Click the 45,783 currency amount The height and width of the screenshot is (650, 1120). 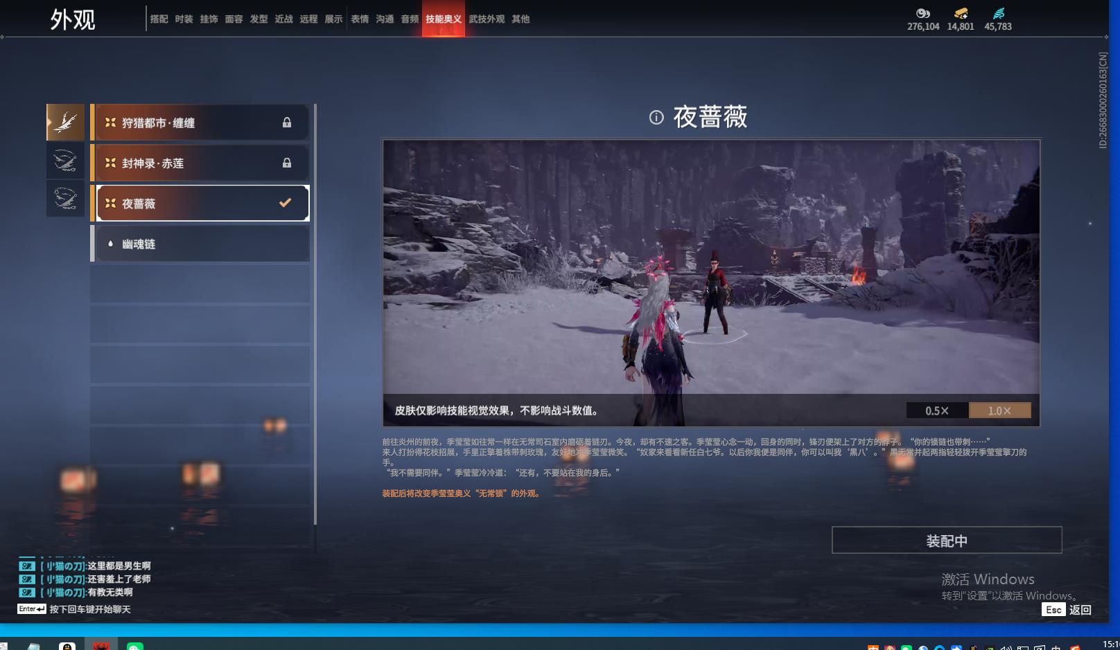(998, 26)
